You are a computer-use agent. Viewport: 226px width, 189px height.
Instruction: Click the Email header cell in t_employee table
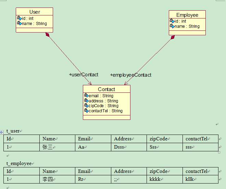(93, 171)
